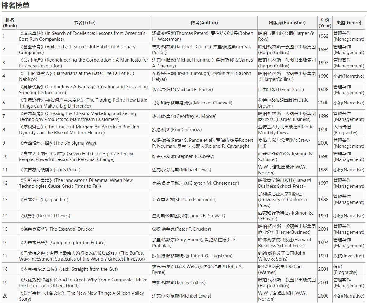Select the Liar's Poker title cell
The height and width of the screenshot is (305, 367).
[x=85, y=169]
